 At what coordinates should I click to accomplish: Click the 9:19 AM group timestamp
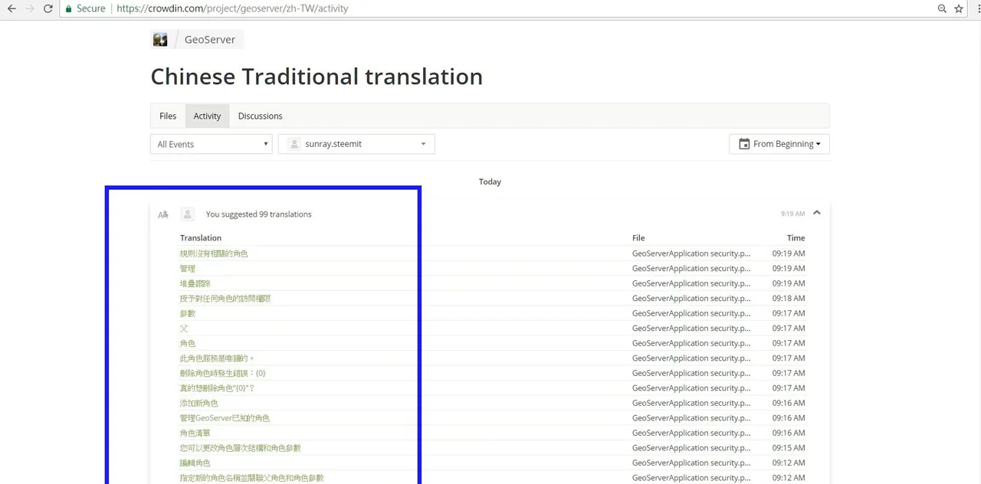(x=793, y=214)
